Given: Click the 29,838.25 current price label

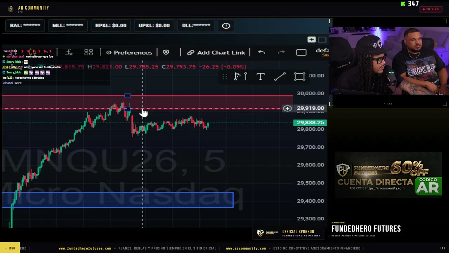Looking at the screenshot, I should 310,123.
